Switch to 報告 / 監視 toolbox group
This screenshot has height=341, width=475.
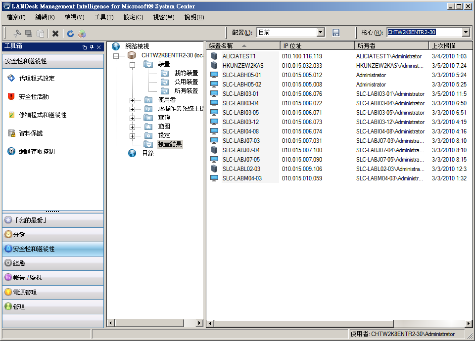click(x=53, y=277)
